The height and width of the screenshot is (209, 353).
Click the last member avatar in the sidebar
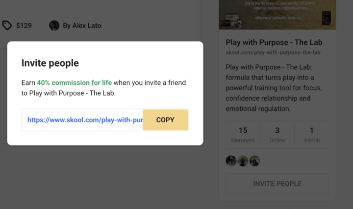254,161
